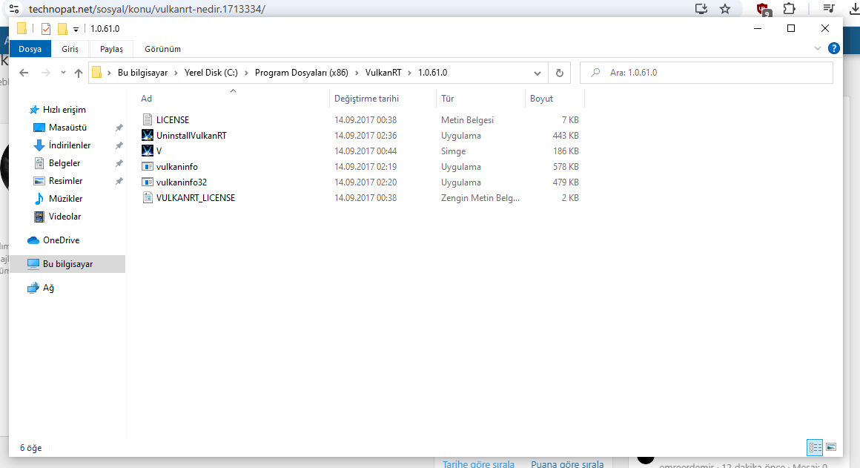Open Videolar in the sidebar
This screenshot has height=468, width=860.
coord(64,216)
